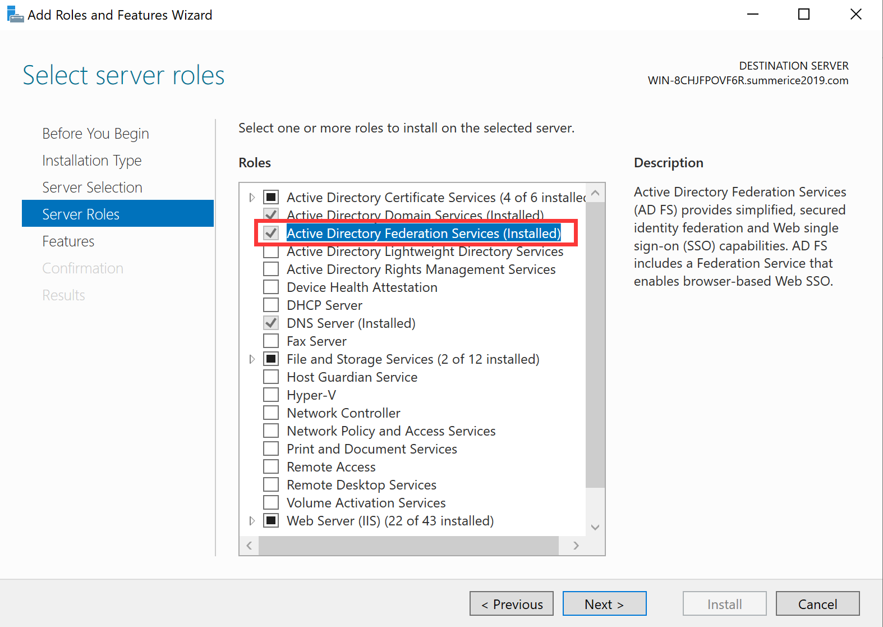Expand File and Storage Services tree
Image resolution: width=883 pixels, height=627 pixels.
point(252,359)
